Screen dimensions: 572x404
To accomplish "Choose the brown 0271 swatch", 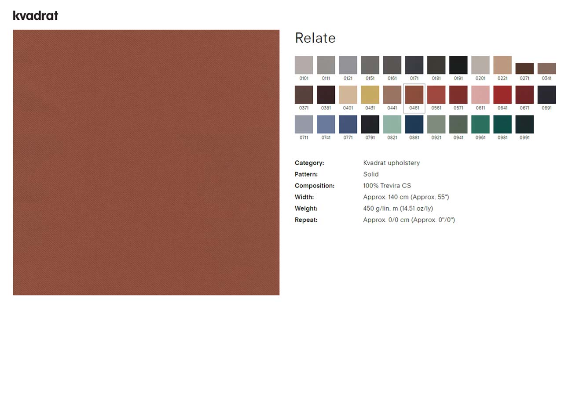I will 524,69.
